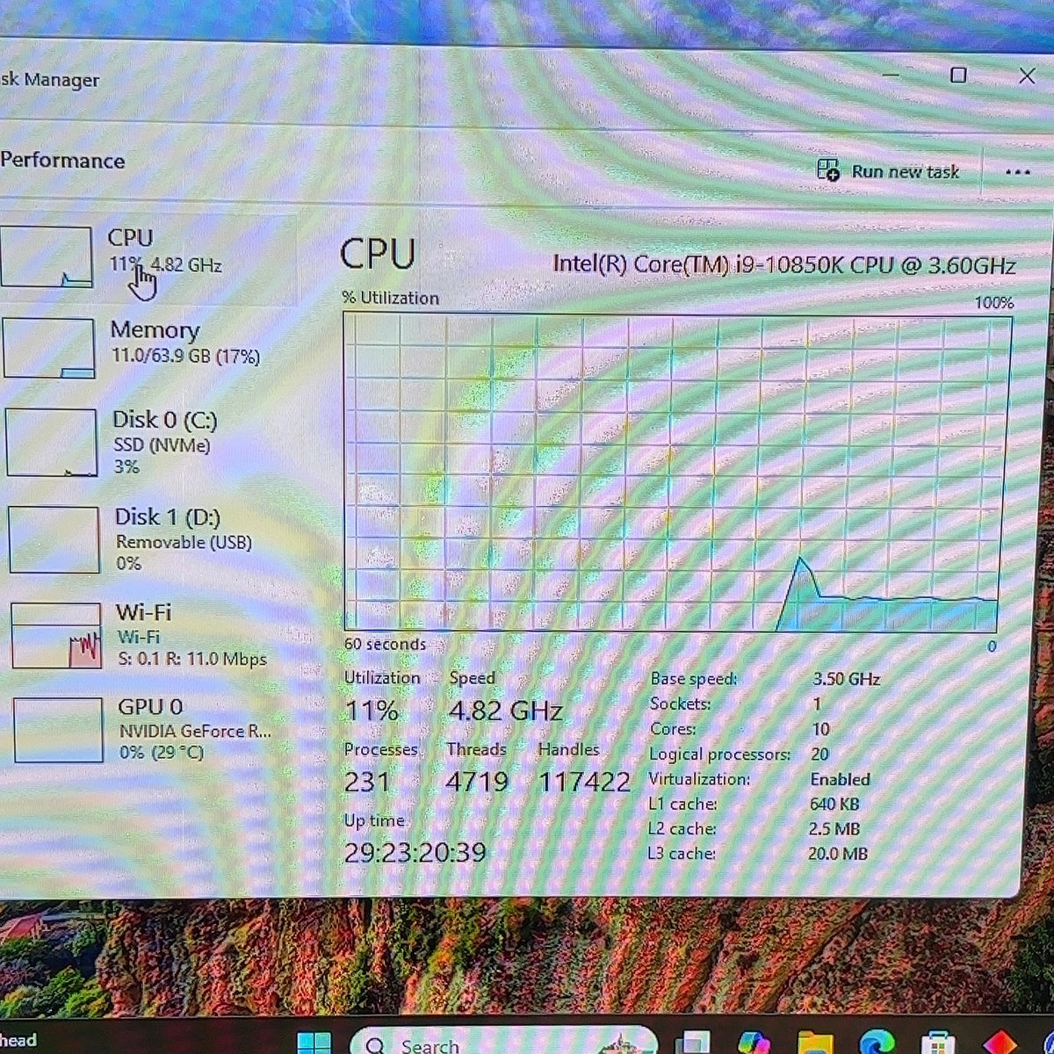The height and width of the screenshot is (1054, 1054).
Task: Click the Disk 1 mini graph thumbnail
Action: (54, 540)
